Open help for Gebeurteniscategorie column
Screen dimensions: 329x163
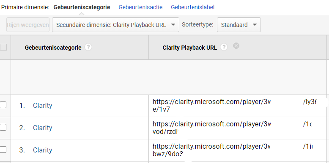[x=88, y=47]
